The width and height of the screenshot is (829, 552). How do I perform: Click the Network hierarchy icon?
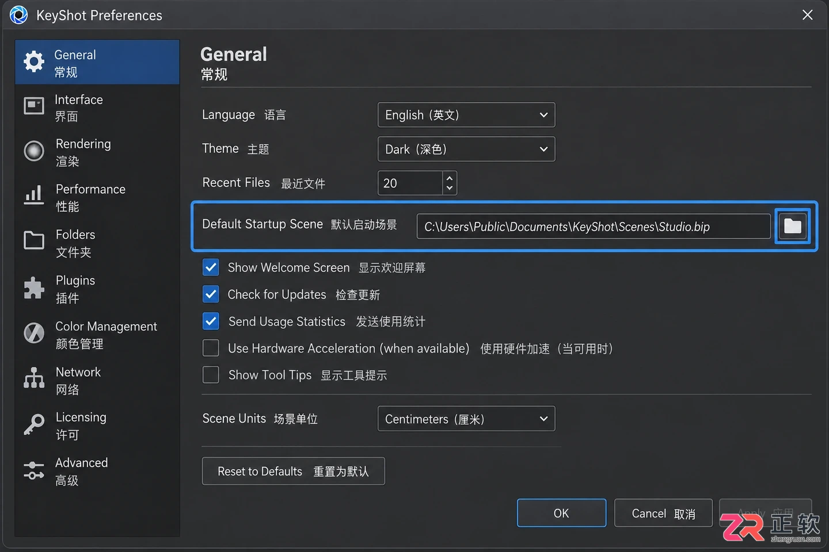(34, 378)
